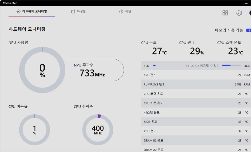The height and width of the screenshot is (152, 251).
Task: Select the PUMP_SYS 팬 1 row
Action: (196, 84)
